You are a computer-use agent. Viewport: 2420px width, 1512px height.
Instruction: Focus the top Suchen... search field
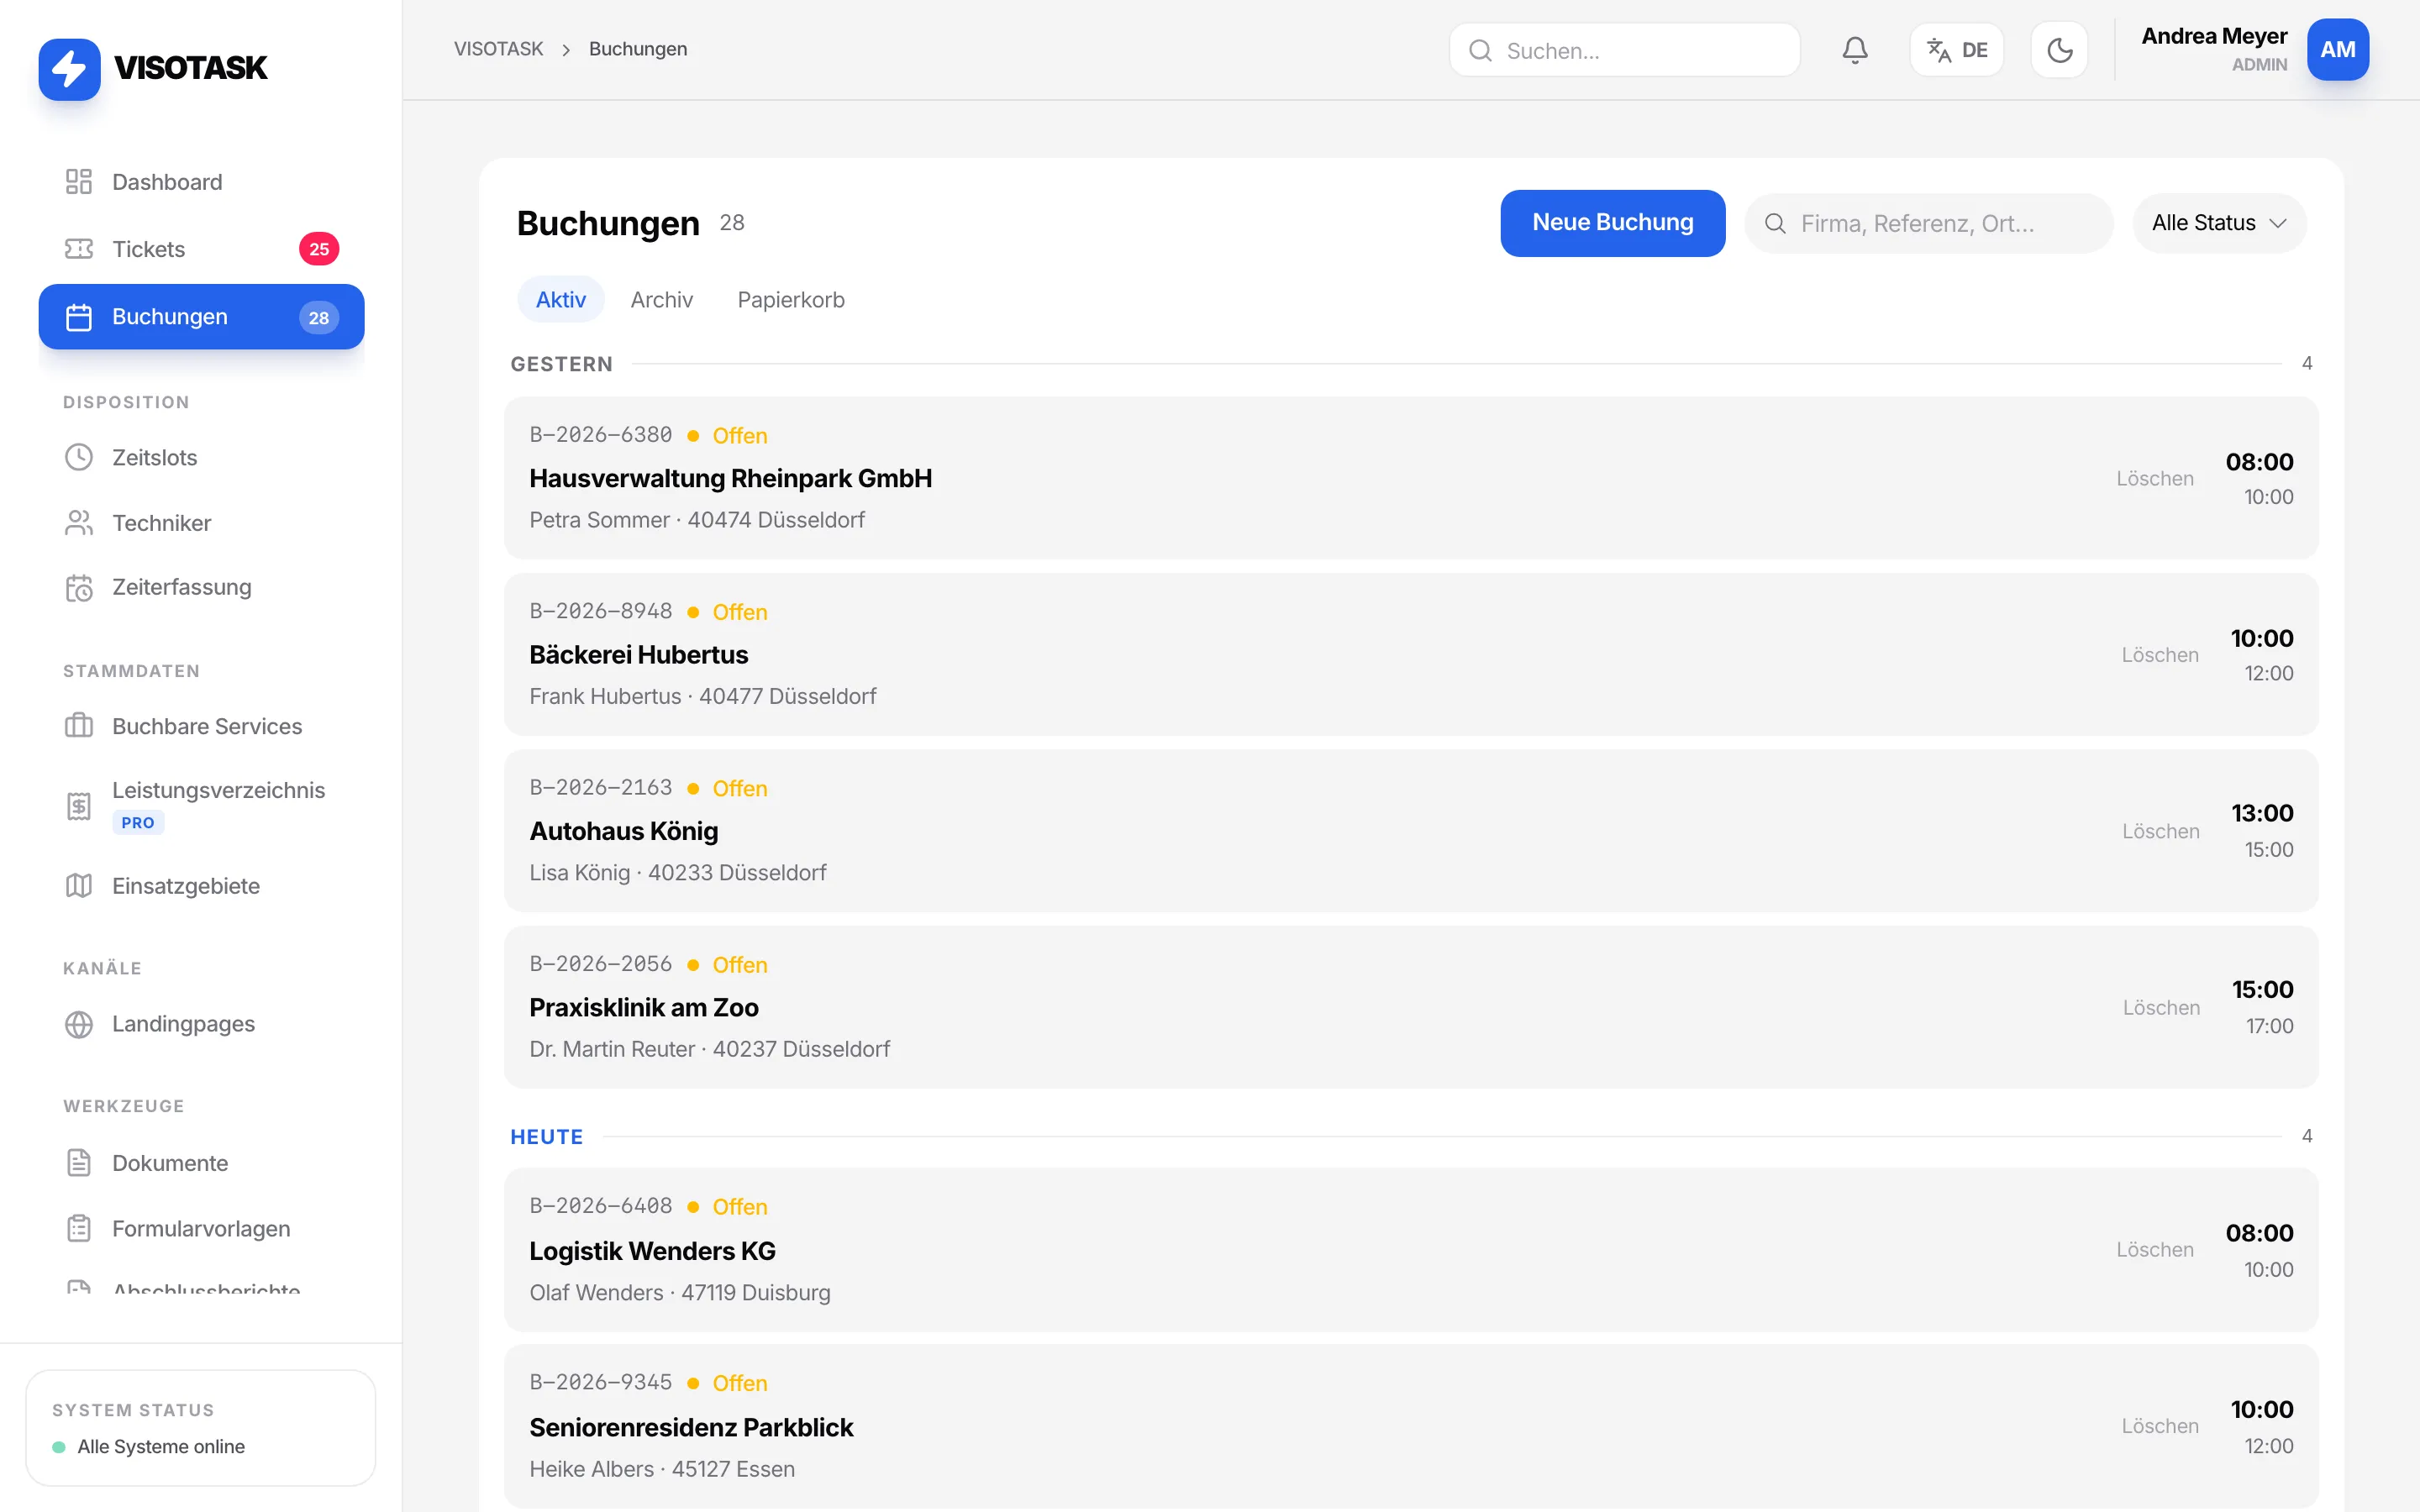tap(1624, 50)
